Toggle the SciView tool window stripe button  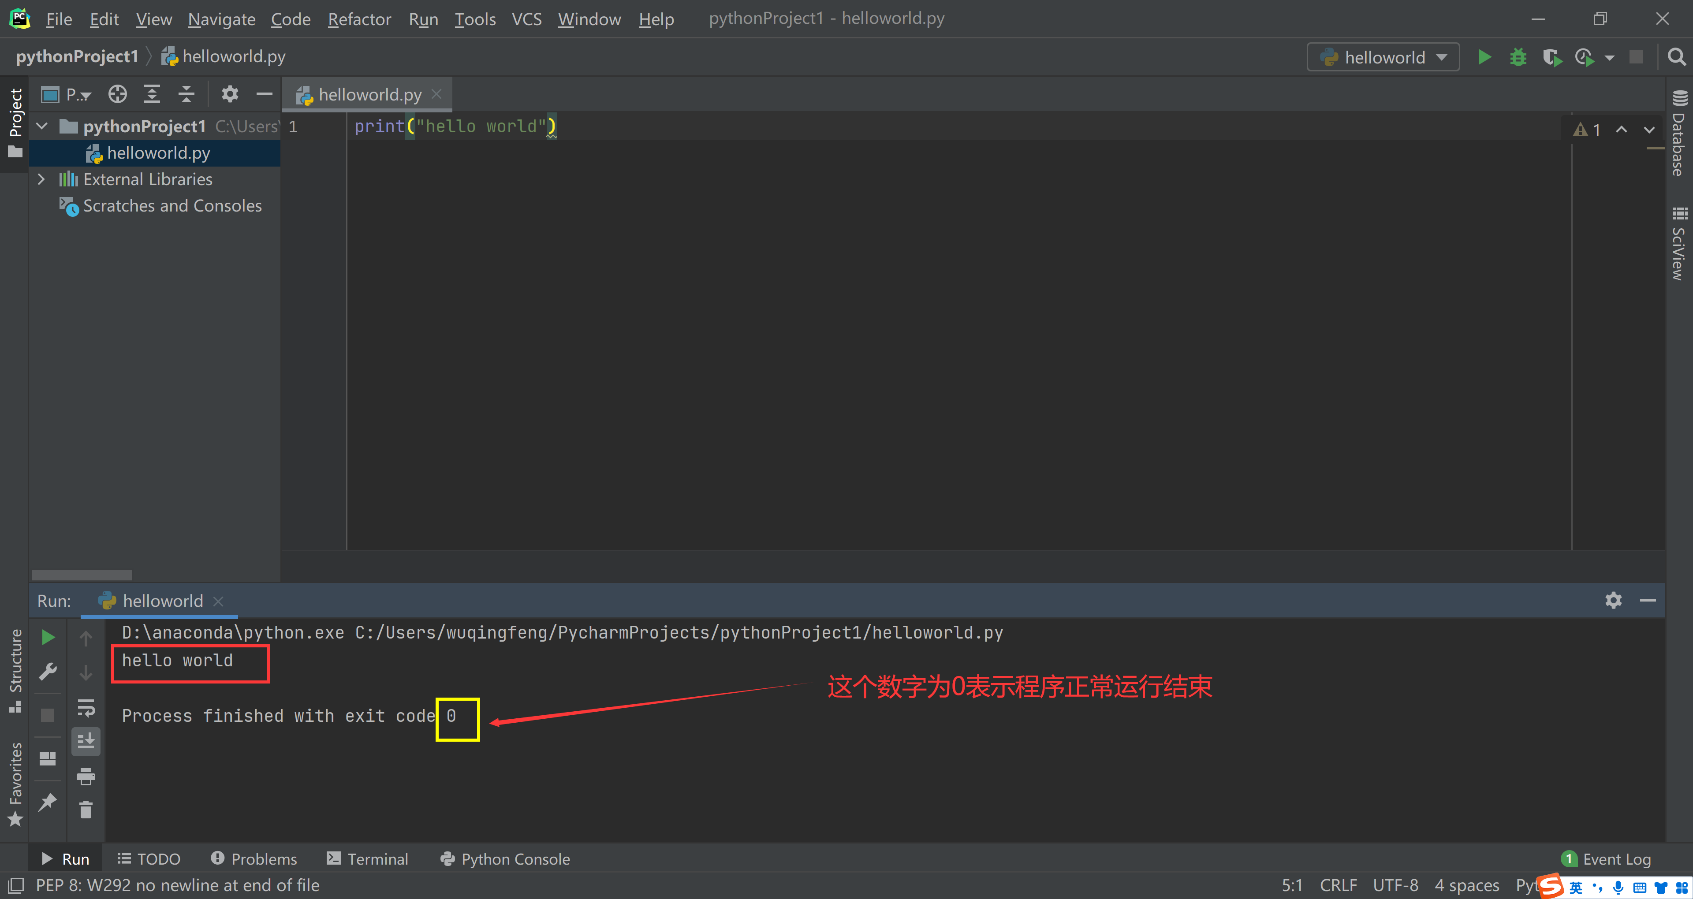1679,243
